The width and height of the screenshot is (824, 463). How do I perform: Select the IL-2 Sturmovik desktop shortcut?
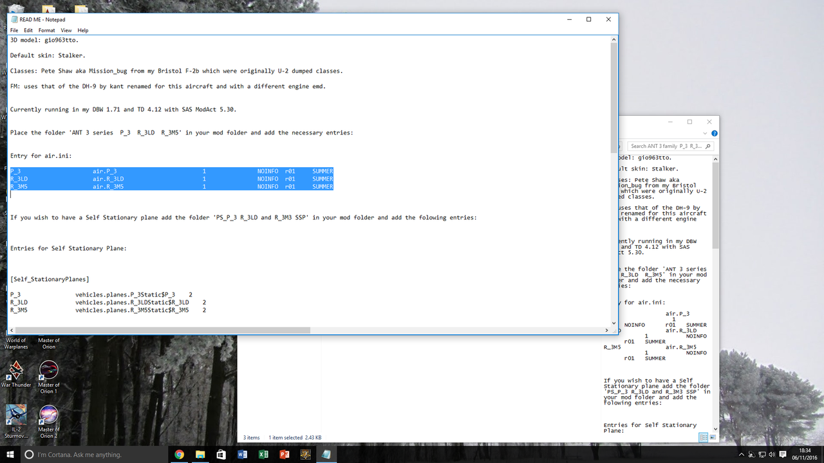click(x=16, y=421)
